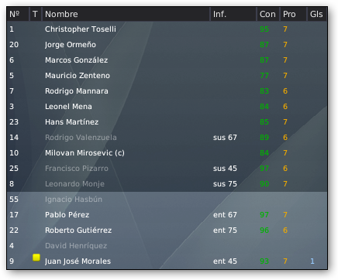Viewport: 338px width, 280px height.
Task: Click the Gls column header
Action: 317,14
